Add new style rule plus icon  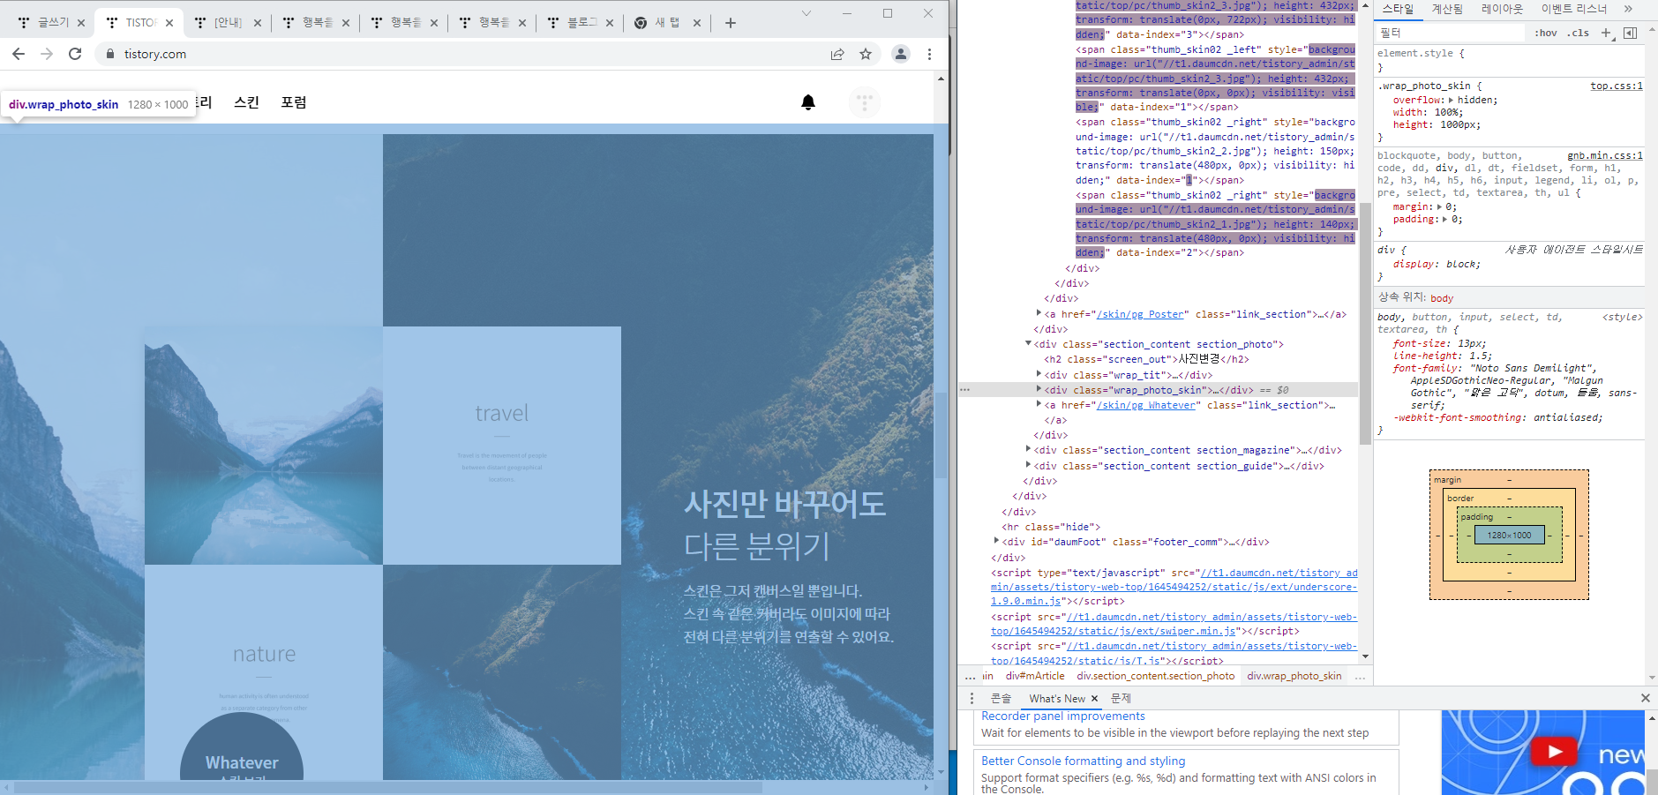(1606, 33)
